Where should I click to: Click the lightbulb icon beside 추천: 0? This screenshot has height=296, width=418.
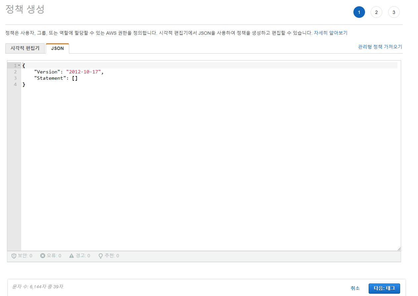[101, 256]
